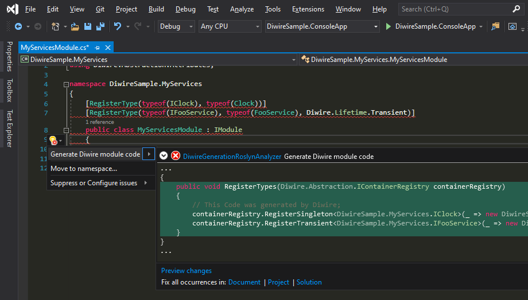
Task: Open the run target dropdown arrow
Action: (481, 26)
